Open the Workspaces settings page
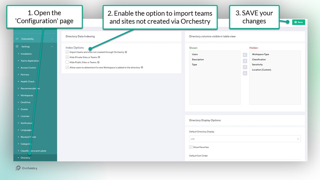The width and height of the screenshot is (320, 180). [27, 95]
